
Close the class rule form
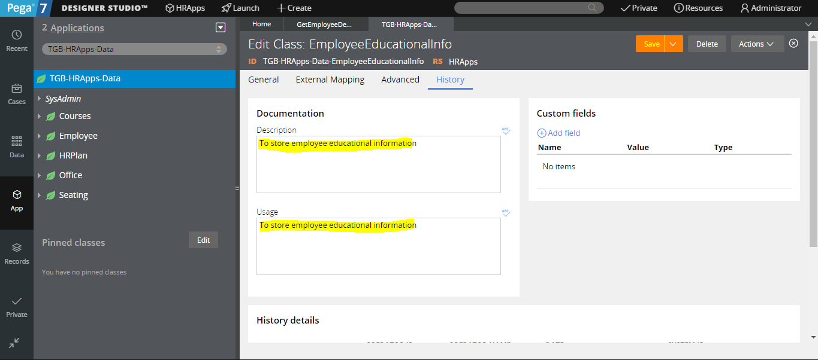[793, 43]
